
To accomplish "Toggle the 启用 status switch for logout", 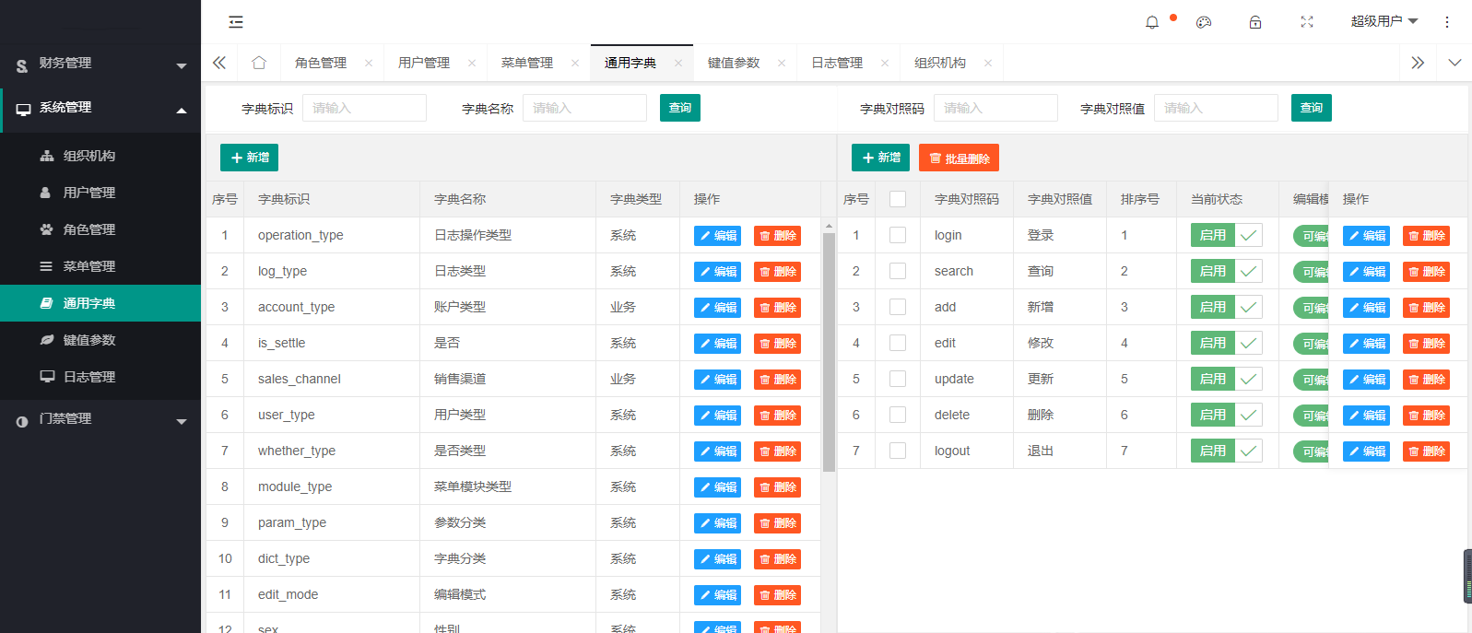I will tap(1226, 451).
